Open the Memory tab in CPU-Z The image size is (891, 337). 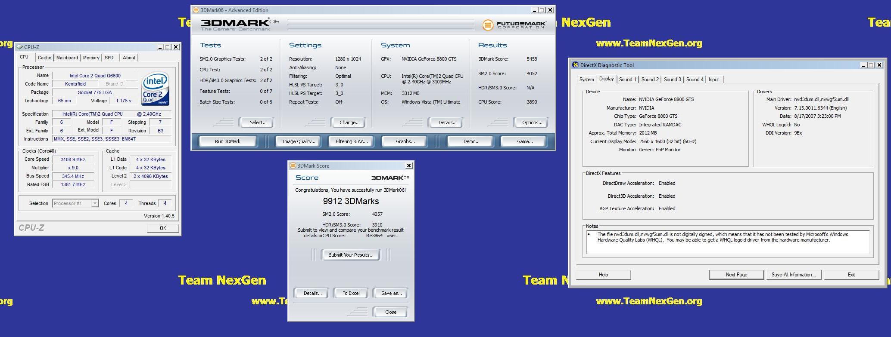coord(91,58)
